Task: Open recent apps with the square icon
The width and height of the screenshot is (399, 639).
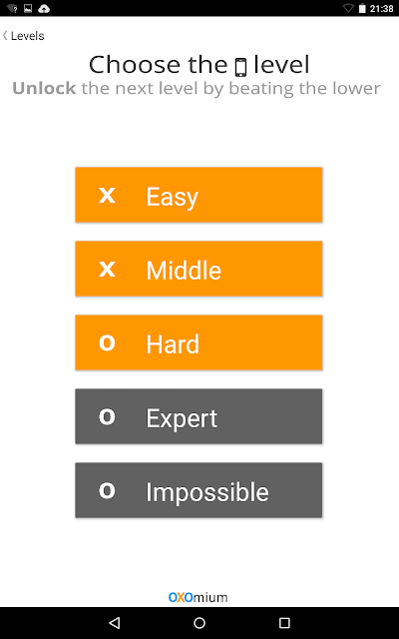Action: point(284,622)
